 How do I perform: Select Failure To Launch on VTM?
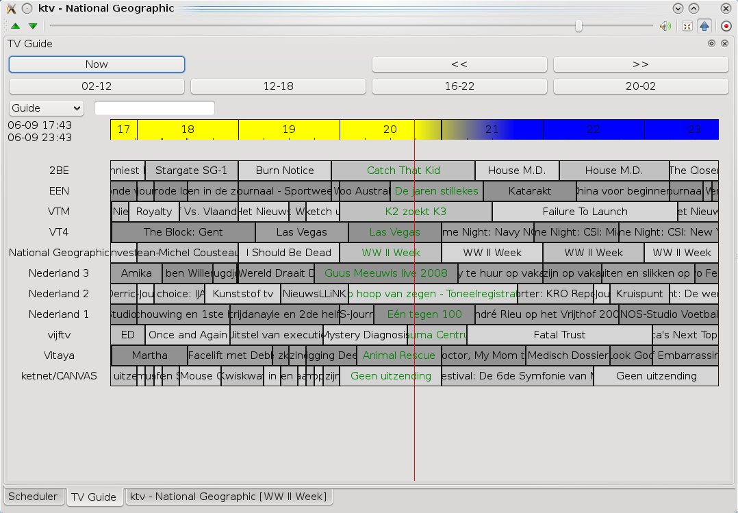(x=585, y=212)
